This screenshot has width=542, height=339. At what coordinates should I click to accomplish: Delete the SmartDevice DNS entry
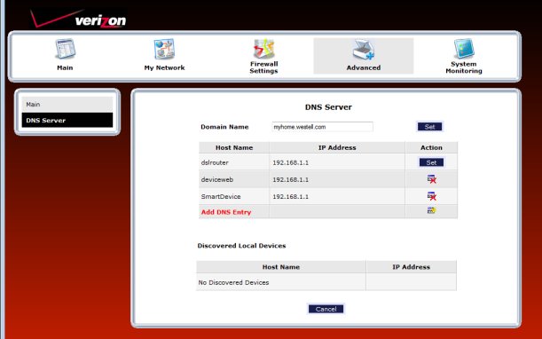[431, 196]
